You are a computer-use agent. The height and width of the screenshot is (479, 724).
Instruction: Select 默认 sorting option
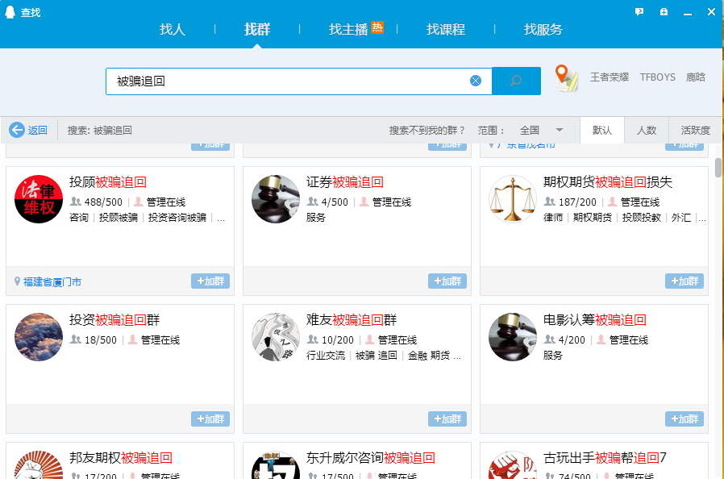click(x=602, y=130)
